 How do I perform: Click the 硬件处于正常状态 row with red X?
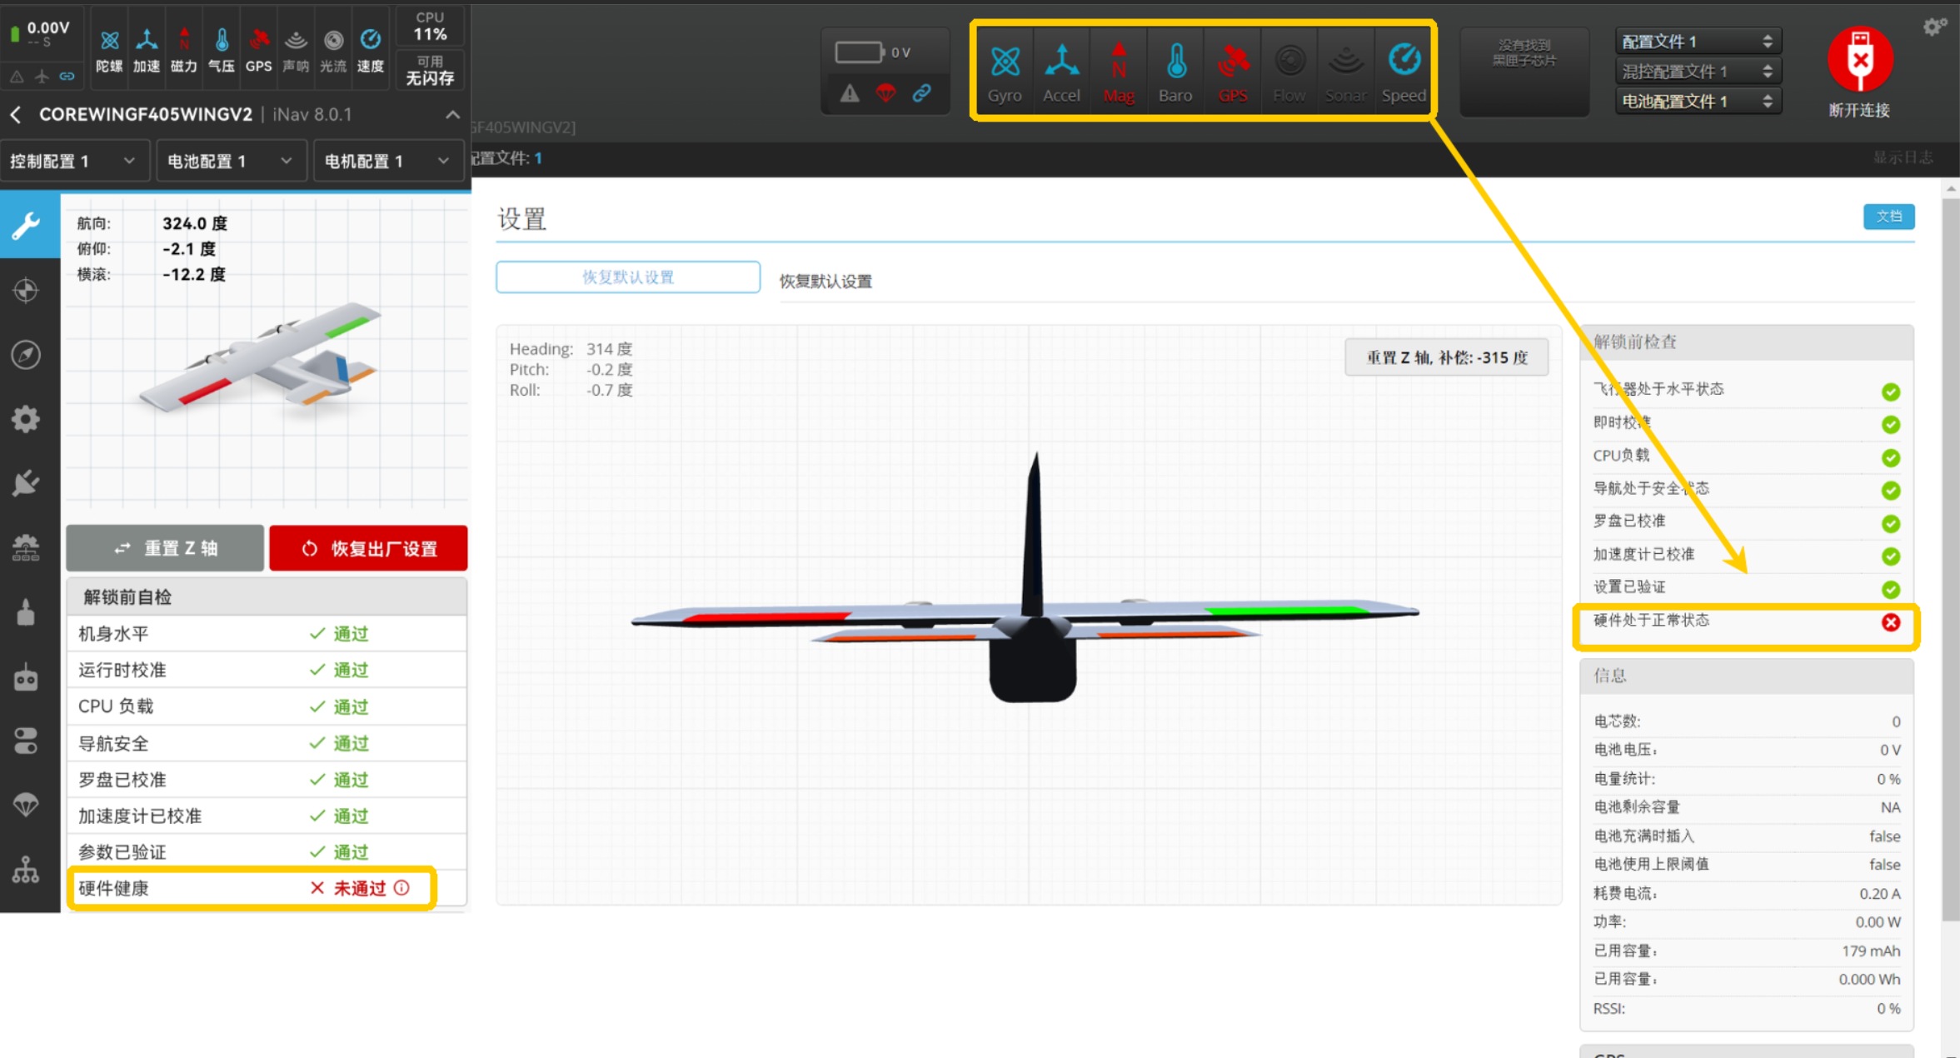[x=1746, y=621]
